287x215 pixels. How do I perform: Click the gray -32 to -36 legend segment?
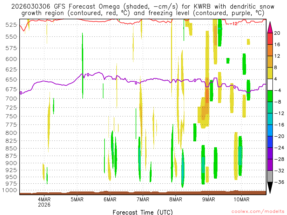(270, 176)
